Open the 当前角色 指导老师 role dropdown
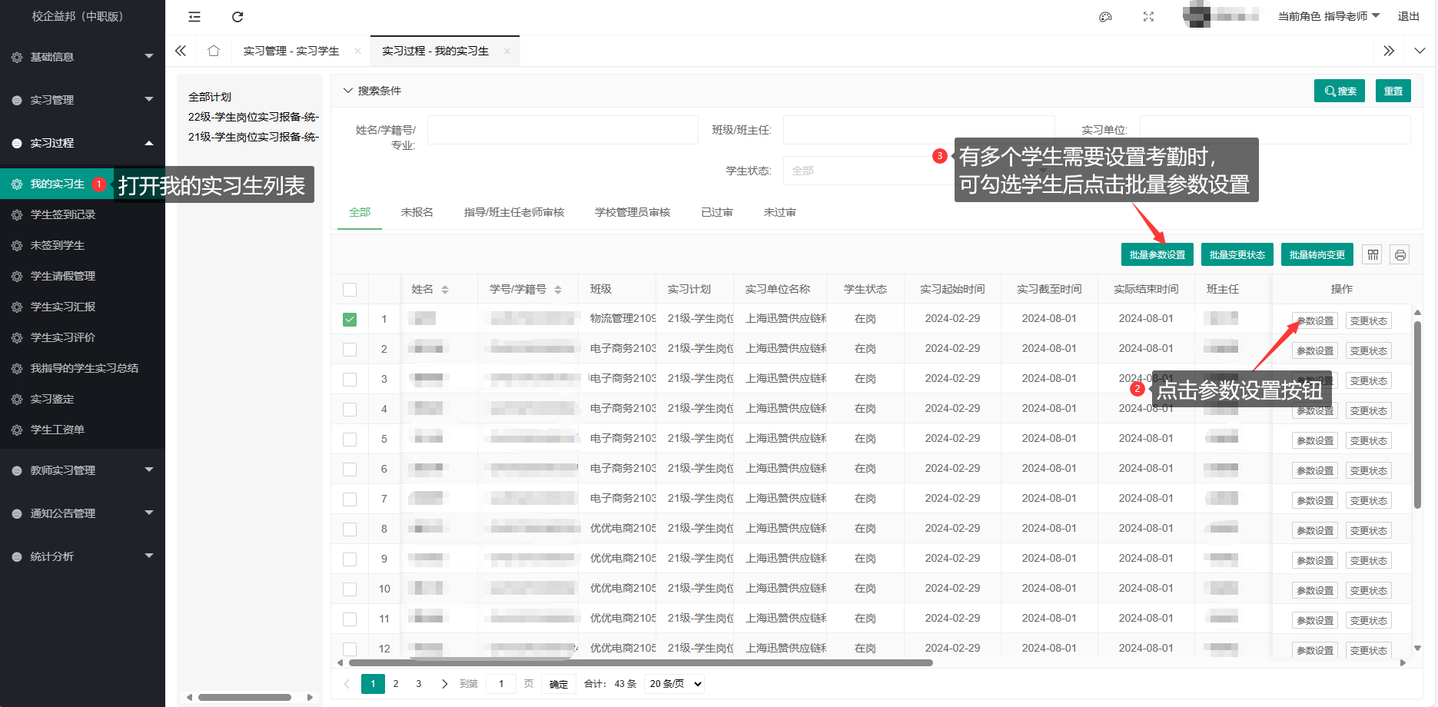 coord(1328,16)
